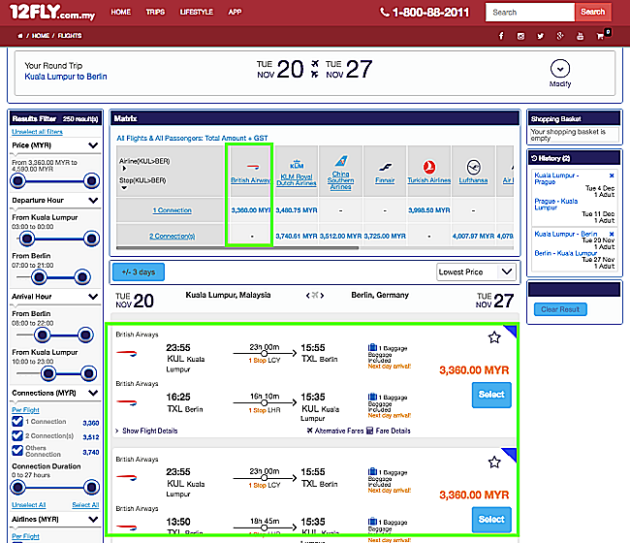Uncheck the Others Connection checkbox

[x=17, y=451]
